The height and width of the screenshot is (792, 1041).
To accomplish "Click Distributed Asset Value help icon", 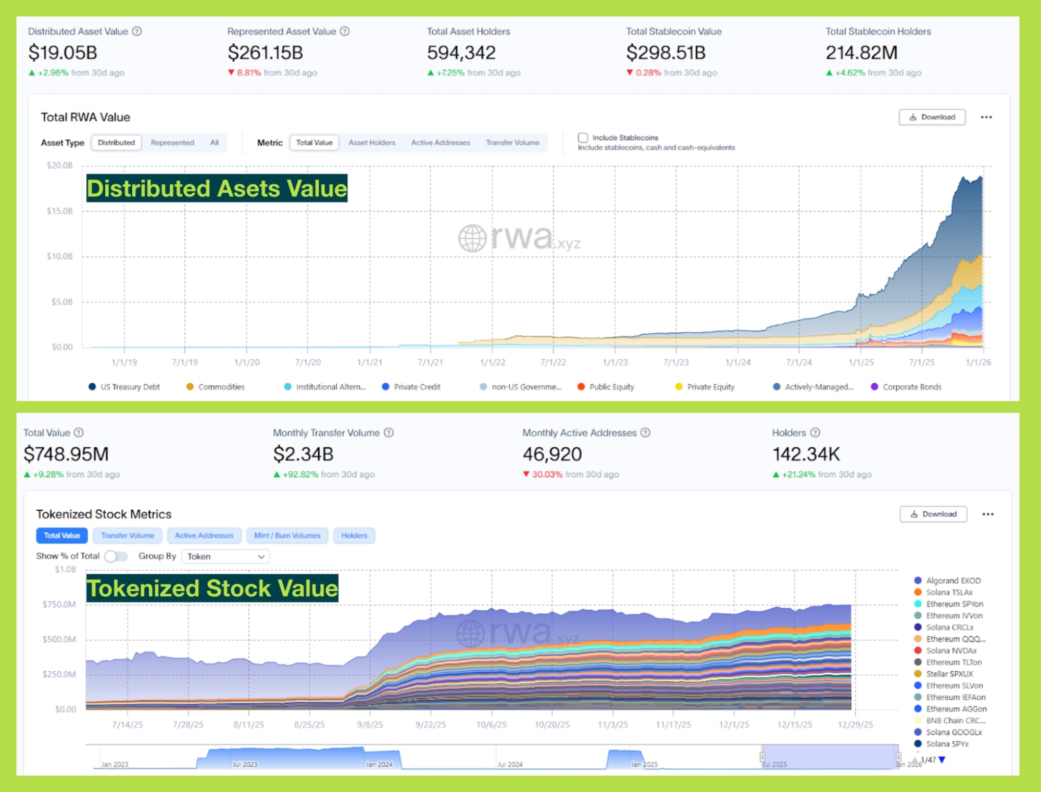I will tap(137, 31).
